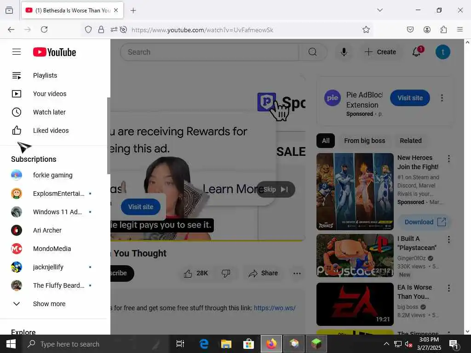The width and height of the screenshot is (471, 353).
Task: Open options for Playstacean video
Action: click(x=449, y=239)
